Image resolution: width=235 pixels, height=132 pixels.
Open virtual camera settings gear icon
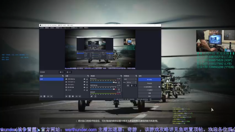159,87
